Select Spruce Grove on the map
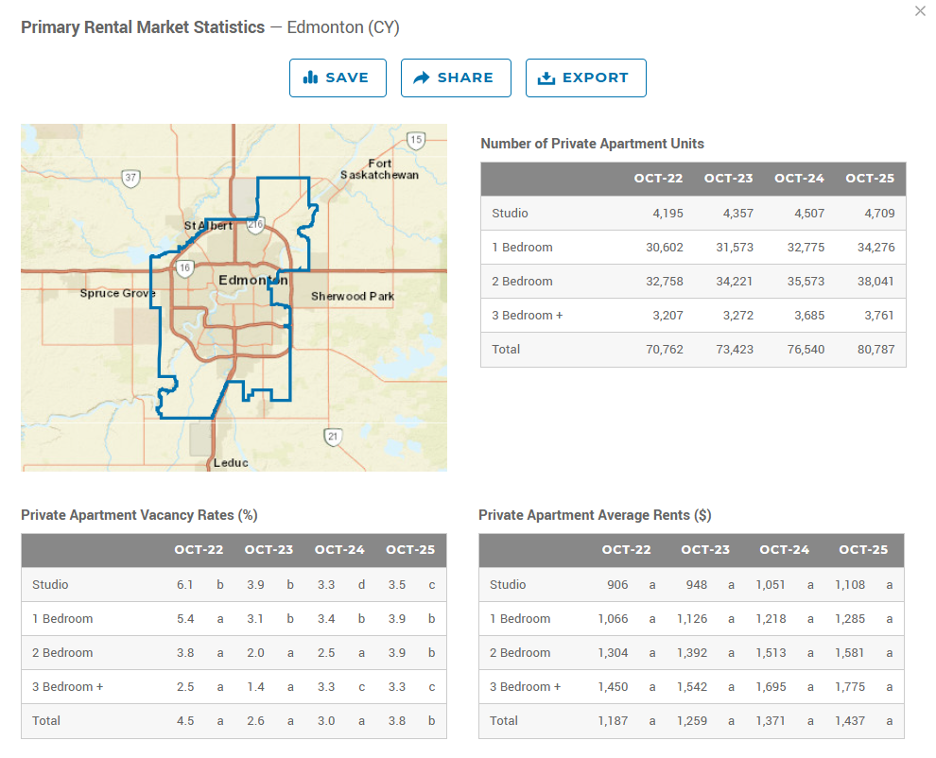This screenshot has width=936, height=758. (x=117, y=293)
